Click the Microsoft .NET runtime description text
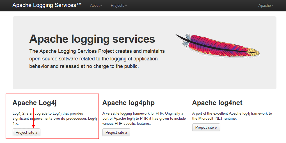This screenshot has width=286, height=143. pyautogui.click(x=232, y=116)
